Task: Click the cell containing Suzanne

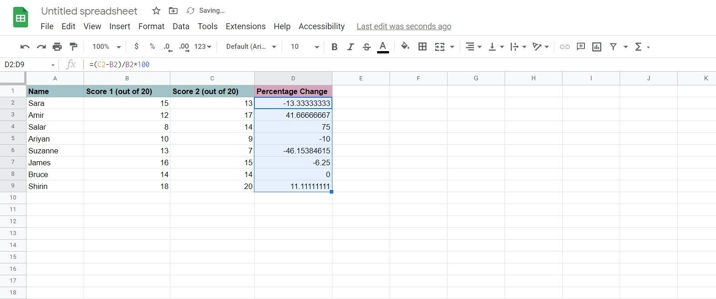Action: (x=55, y=151)
